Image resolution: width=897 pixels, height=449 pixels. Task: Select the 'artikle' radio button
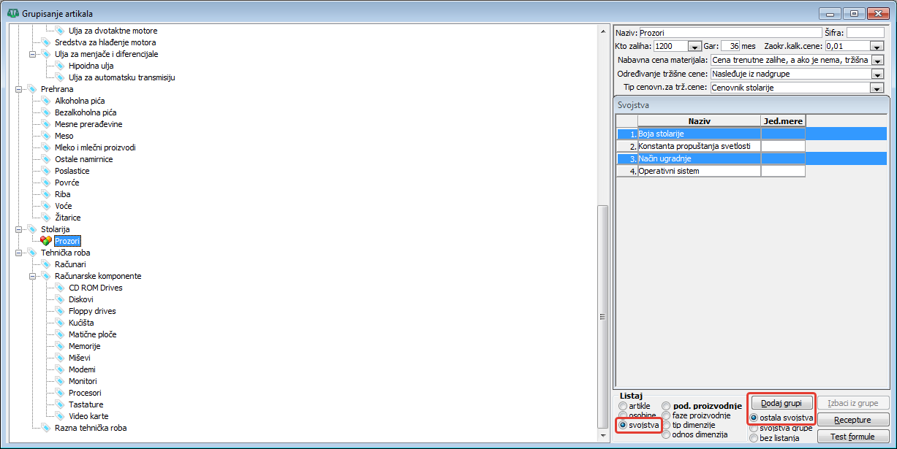pyautogui.click(x=623, y=406)
